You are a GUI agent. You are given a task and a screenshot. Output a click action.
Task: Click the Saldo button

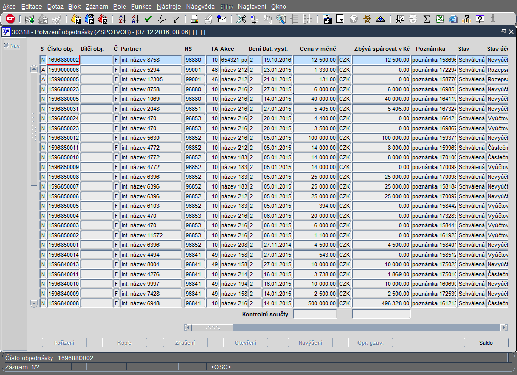(x=486, y=343)
